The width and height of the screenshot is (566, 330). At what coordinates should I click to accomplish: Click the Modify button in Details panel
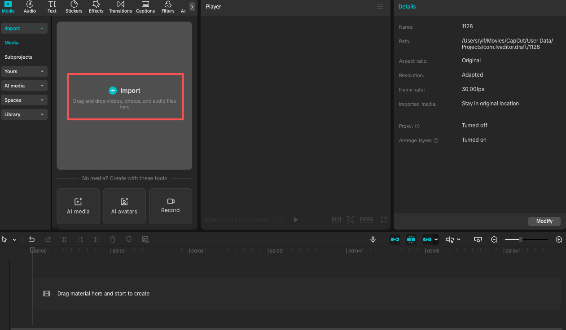(544, 221)
